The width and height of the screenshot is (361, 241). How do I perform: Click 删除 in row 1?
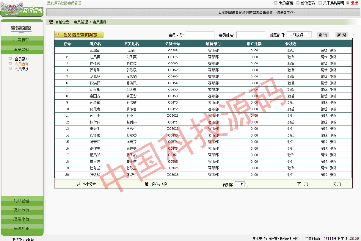pos(333,51)
